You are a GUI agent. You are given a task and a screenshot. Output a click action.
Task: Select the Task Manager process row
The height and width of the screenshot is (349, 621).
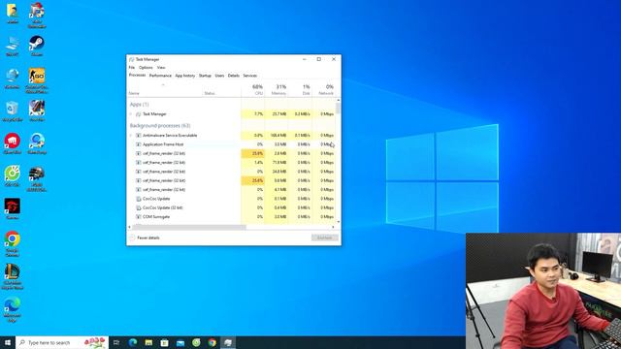(232, 114)
